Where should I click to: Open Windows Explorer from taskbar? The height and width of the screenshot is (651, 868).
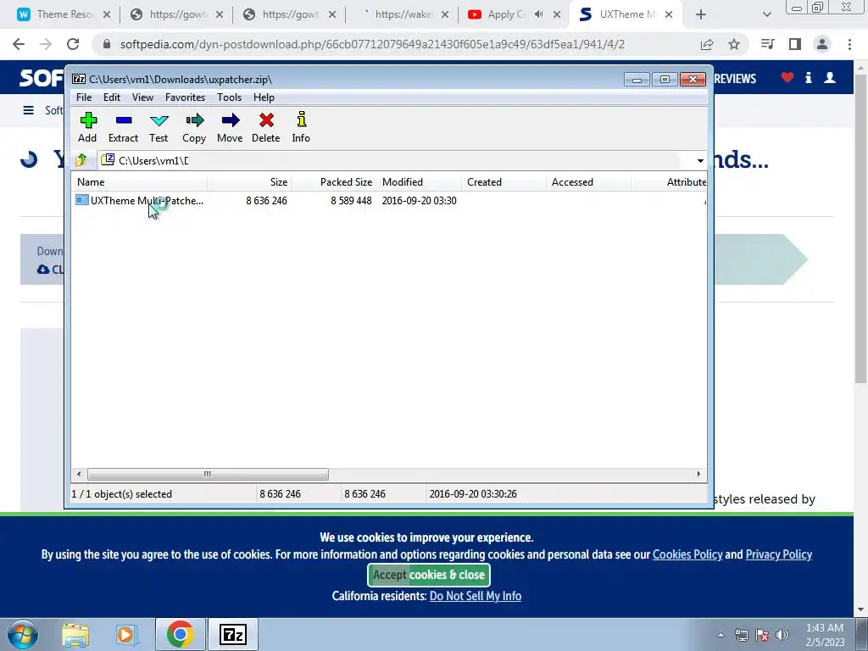tap(75, 635)
